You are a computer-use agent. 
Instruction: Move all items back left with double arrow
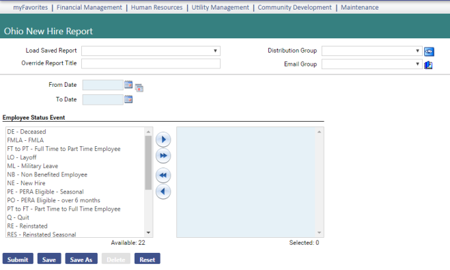(x=163, y=175)
